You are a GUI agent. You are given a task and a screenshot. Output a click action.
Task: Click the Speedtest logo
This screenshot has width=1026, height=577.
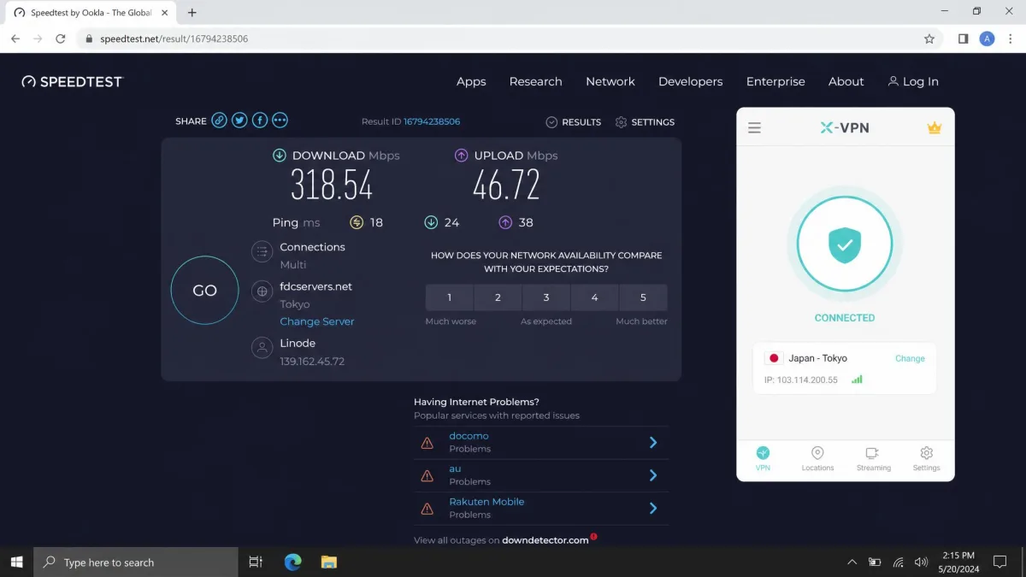(x=73, y=81)
